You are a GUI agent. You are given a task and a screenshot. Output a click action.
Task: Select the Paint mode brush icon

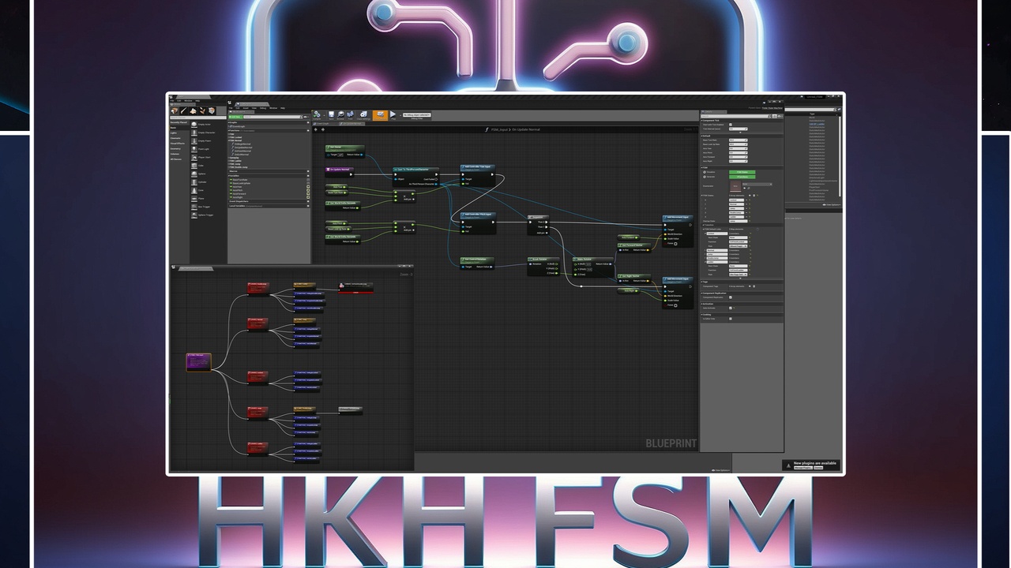183,110
